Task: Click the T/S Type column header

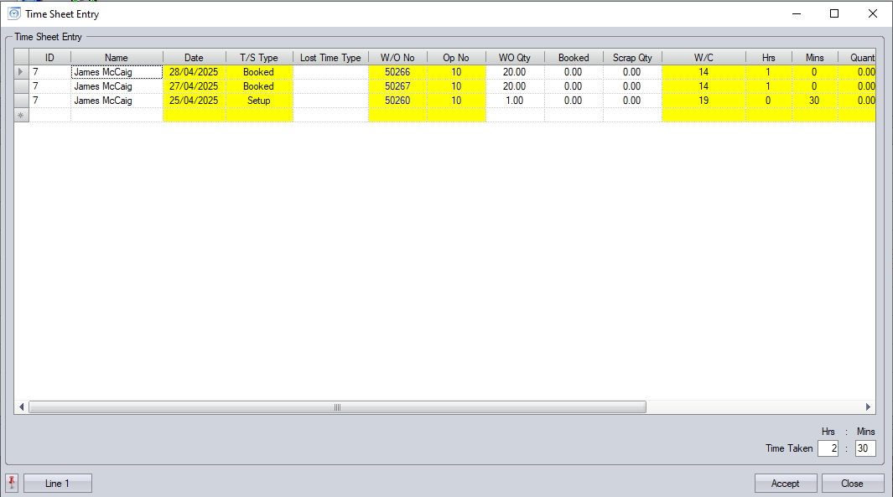Action: [258, 58]
